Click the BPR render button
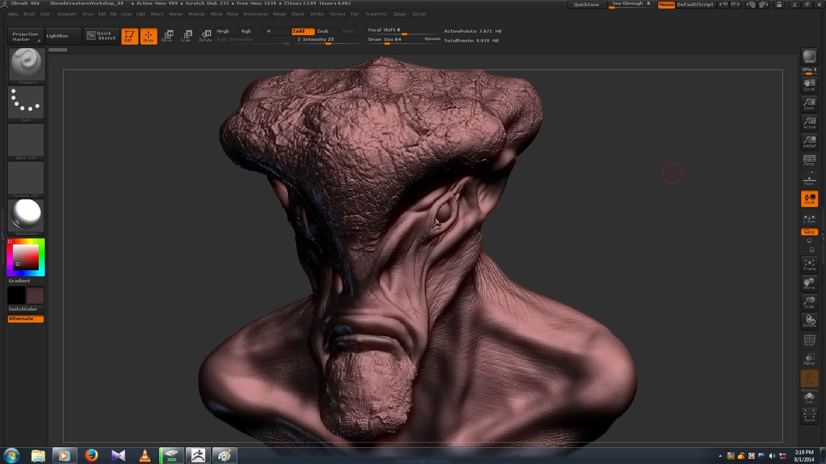This screenshot has width=826, height=464. tap(809, 57)
